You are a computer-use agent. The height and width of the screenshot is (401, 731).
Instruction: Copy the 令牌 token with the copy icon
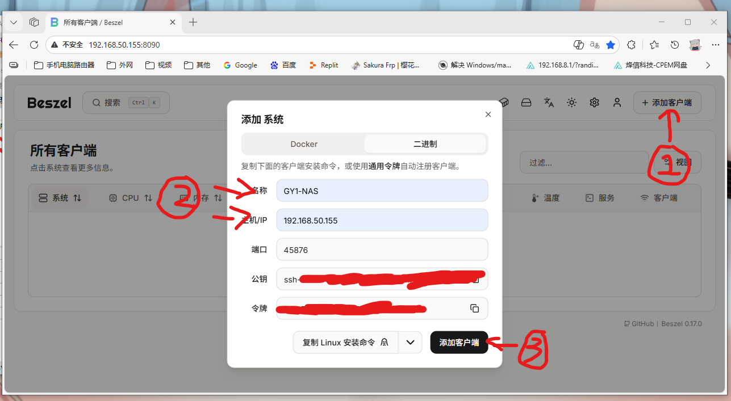[x=475, y=309]
